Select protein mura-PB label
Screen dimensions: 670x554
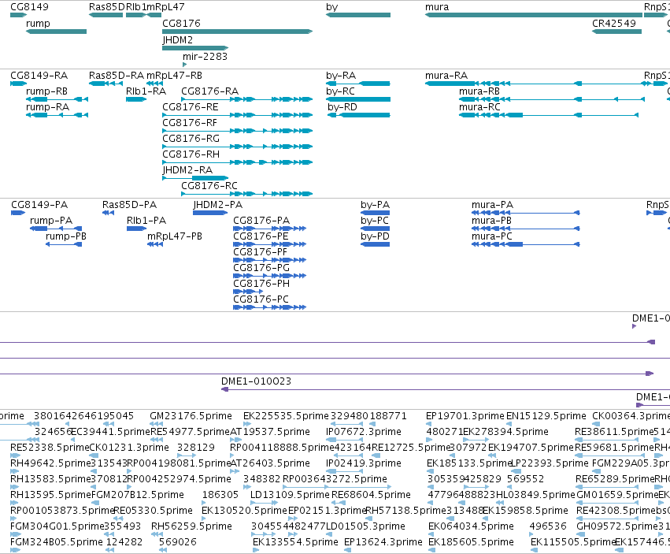tap(491, 221)
